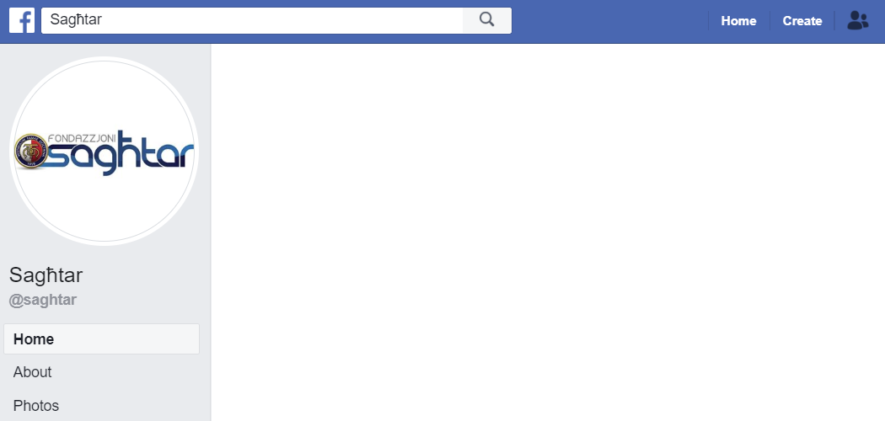Screen dimensions: 885x421
Task: Click white ring border of profile picture
Action: (x=105, y=59)
